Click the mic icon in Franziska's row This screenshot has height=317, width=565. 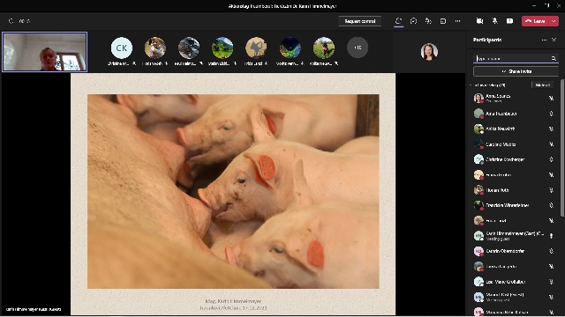click(551, 205)
